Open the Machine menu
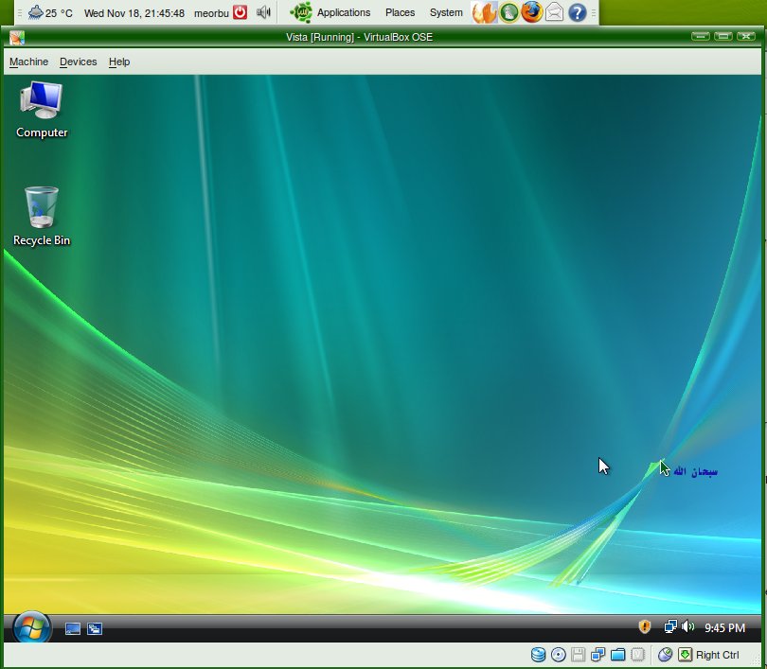 pos(28,62)
